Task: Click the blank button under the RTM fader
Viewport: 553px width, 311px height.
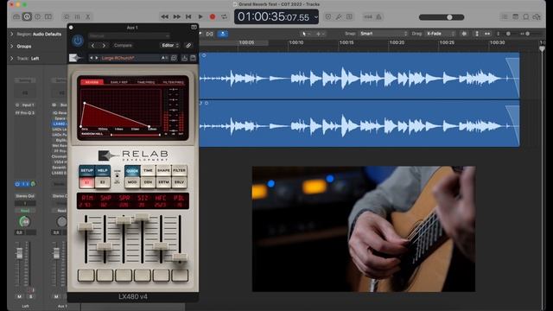Action: (x=86, y=275)
